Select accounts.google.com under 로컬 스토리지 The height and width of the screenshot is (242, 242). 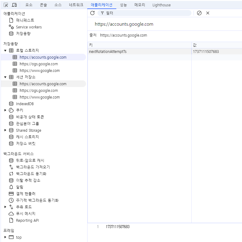(x=43, y=57)
